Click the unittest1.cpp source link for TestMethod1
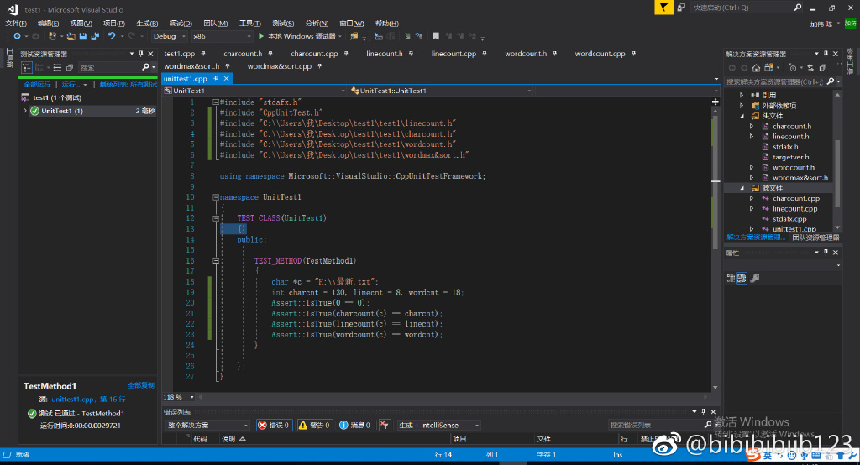The height and width of the screenshot is (465, 860). point(68,400)
